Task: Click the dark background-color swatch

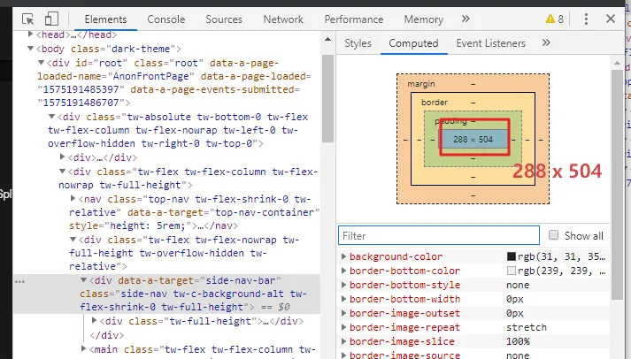Action: tap(512, 257)
